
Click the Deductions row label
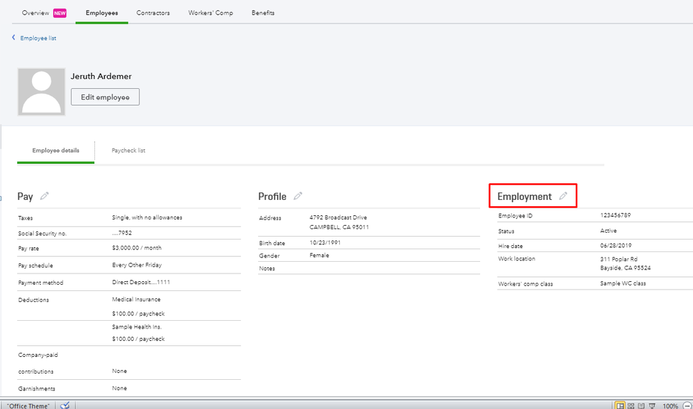pos(33,300)
